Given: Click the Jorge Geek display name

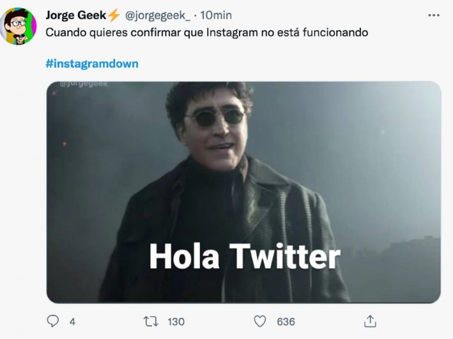Looking at the screenshot, I should click(76, 15).
